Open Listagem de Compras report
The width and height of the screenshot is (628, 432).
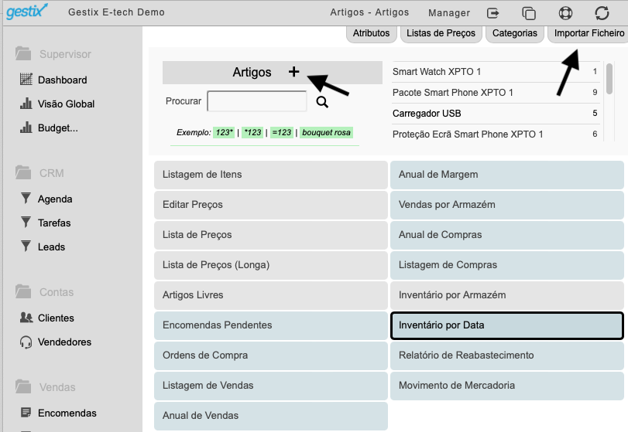(x=507, y=265)
